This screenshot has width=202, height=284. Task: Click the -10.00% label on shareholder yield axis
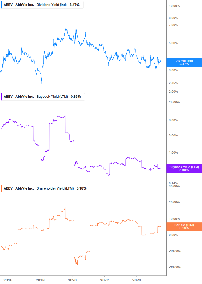point(175,252)
